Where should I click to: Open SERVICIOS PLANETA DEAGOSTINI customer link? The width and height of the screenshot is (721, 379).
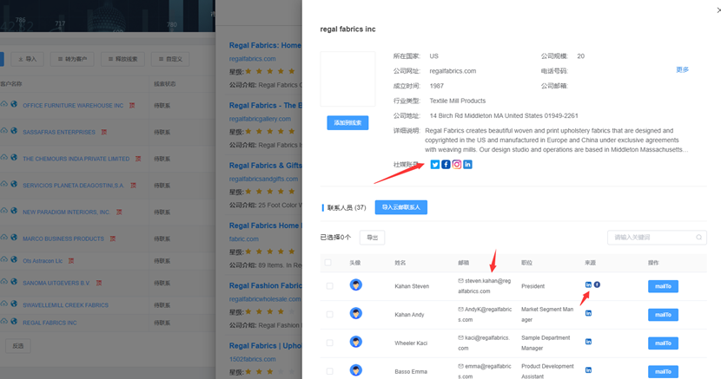[74, 186]
